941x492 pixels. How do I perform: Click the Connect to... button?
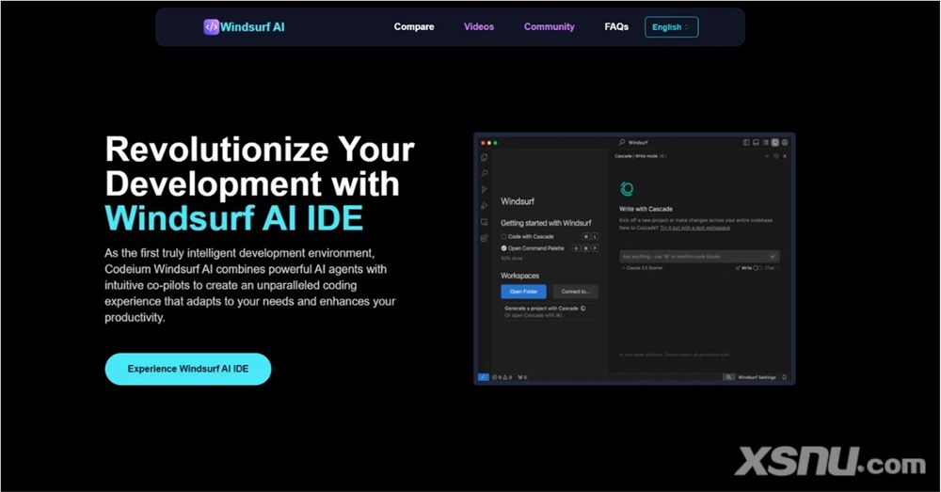point(575,292)
